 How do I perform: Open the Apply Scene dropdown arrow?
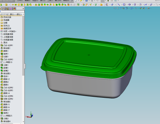146,8
